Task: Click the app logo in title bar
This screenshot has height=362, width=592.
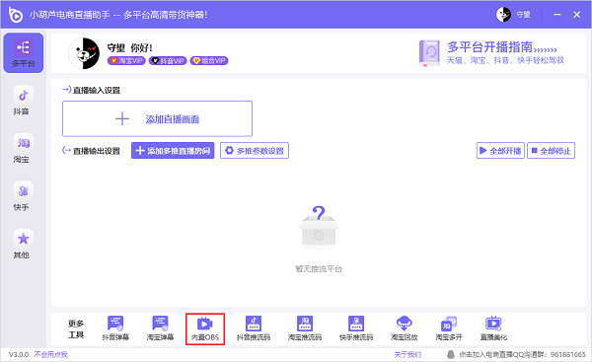Action: 16,15
